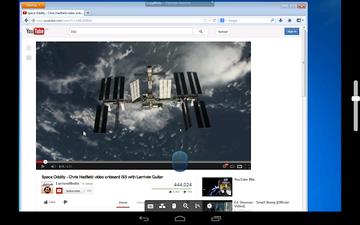Viewport: 360px width, 225px height.
Task: Open the YouTube Mix title link
Action: [x=245, y=179]
